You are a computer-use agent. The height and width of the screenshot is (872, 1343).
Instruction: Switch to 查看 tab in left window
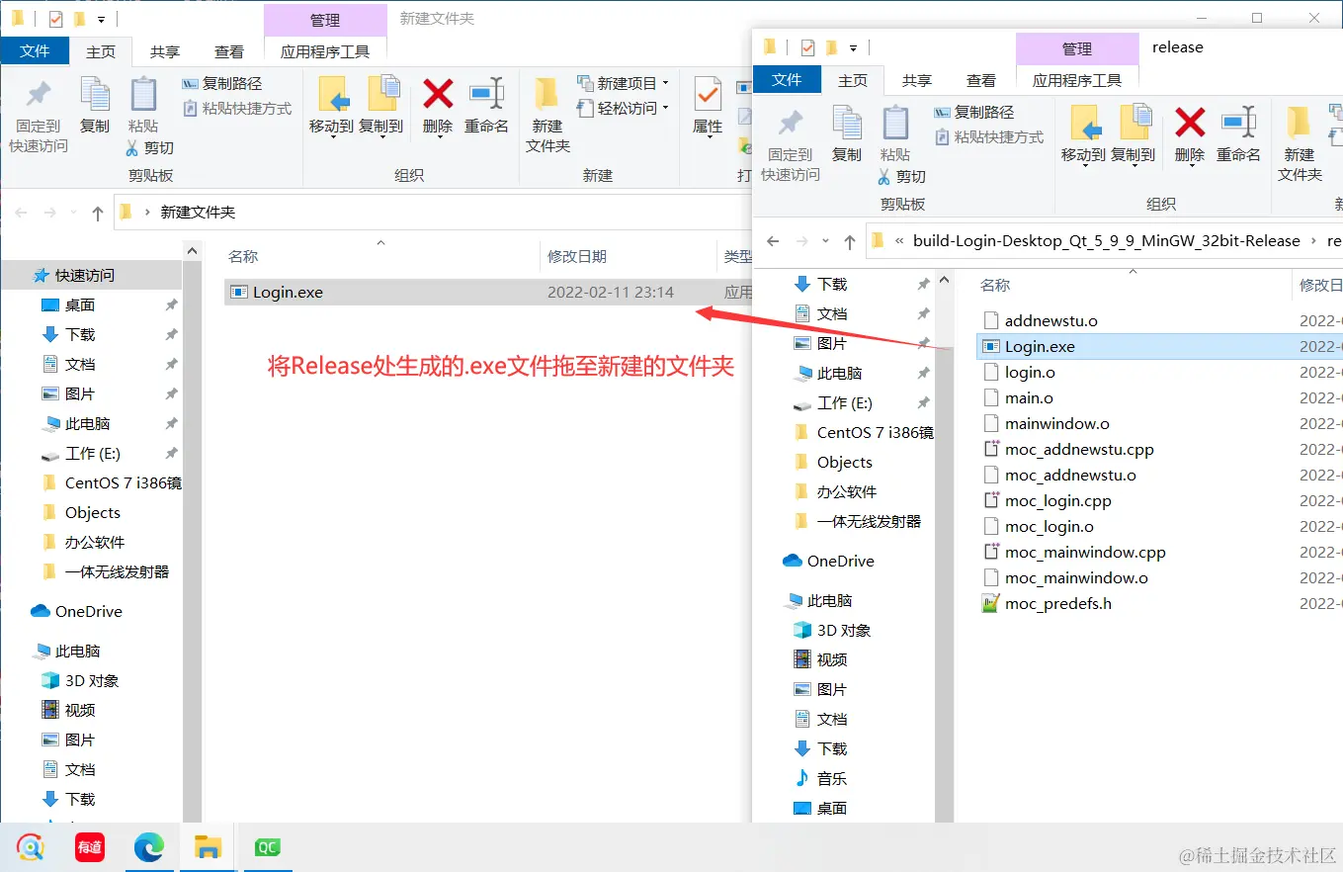point(229,51)
